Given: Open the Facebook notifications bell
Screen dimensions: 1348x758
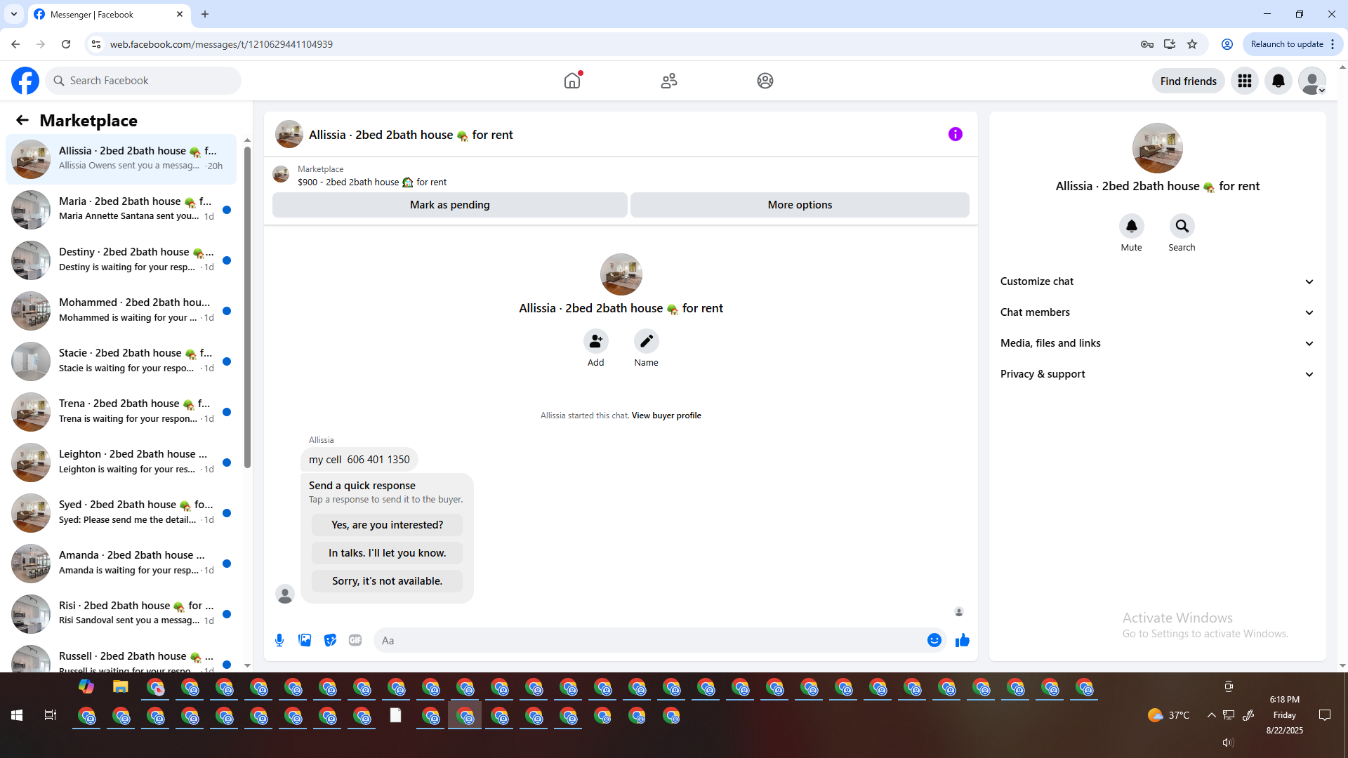Looking at the screenshot, I should tap(1278, 81).
